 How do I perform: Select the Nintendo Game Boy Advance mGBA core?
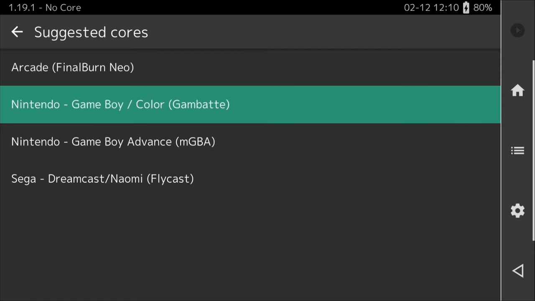tap(113, 142)
